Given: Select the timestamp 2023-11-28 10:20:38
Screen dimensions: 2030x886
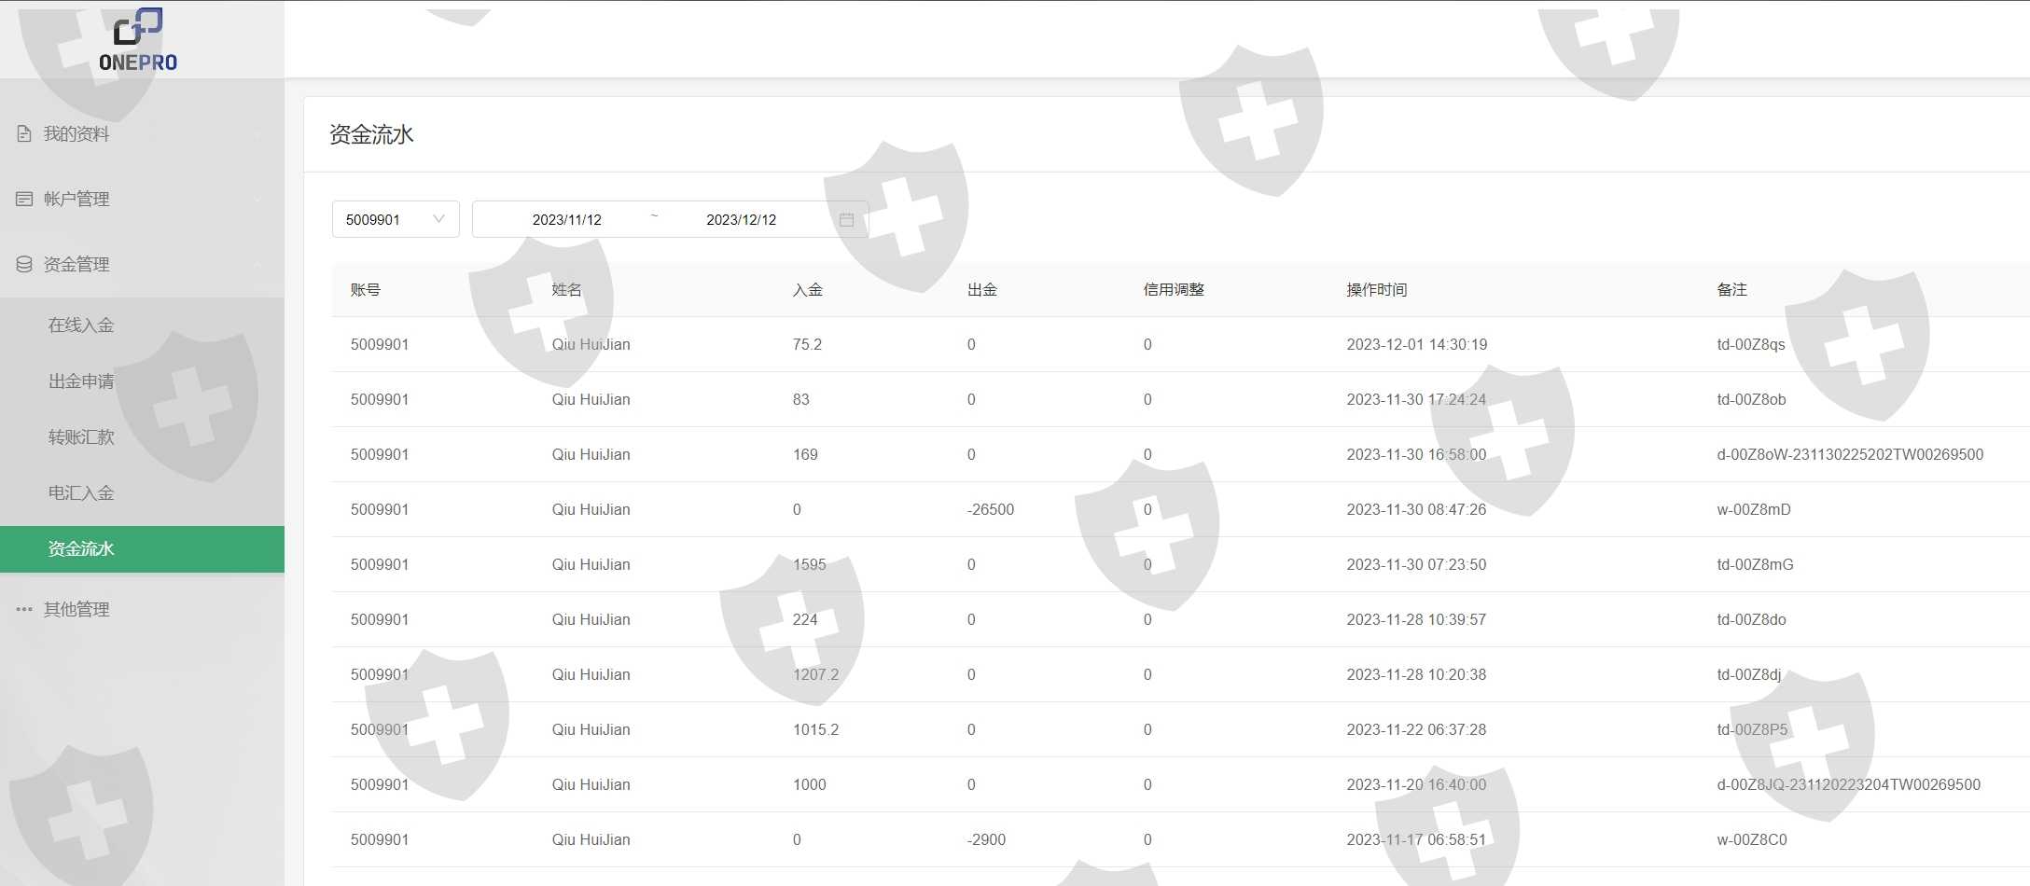Looking at the screenshot, I should [1416, 674].
